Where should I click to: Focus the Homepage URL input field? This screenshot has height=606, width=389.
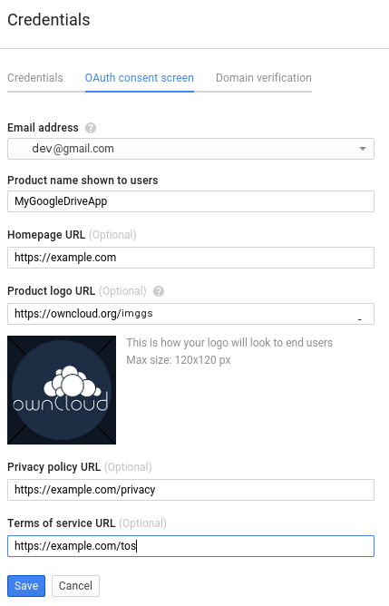pyautogui.click(x=190, y=258)
